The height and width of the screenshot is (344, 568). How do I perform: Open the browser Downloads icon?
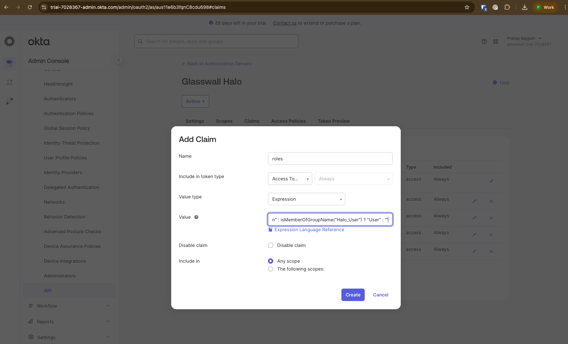[x=524, y=7]
